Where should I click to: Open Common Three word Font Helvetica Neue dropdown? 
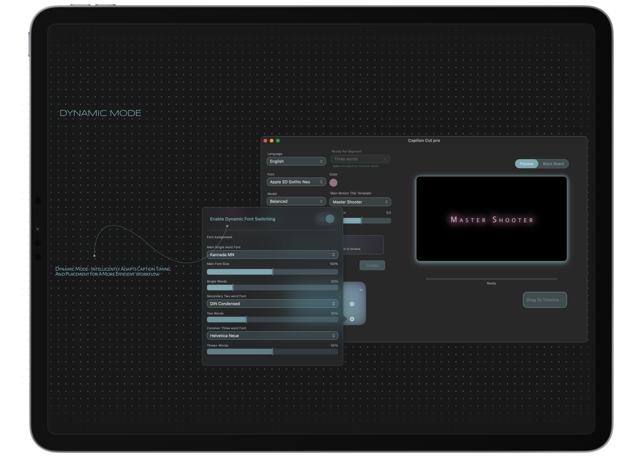[272, 336]
